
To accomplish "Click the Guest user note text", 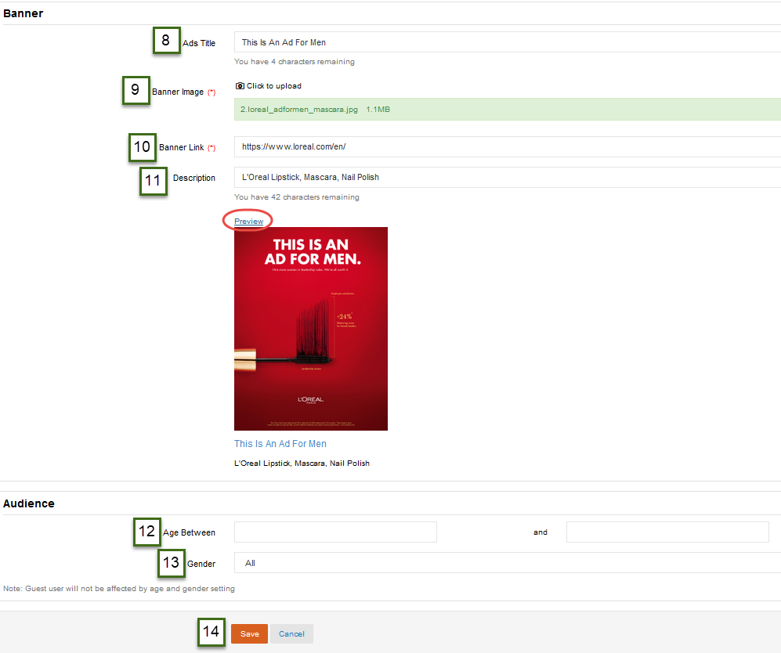I will coord(119,588).
